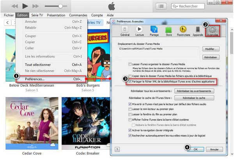Open Cedar Cove show artwork

click(32, 123)
